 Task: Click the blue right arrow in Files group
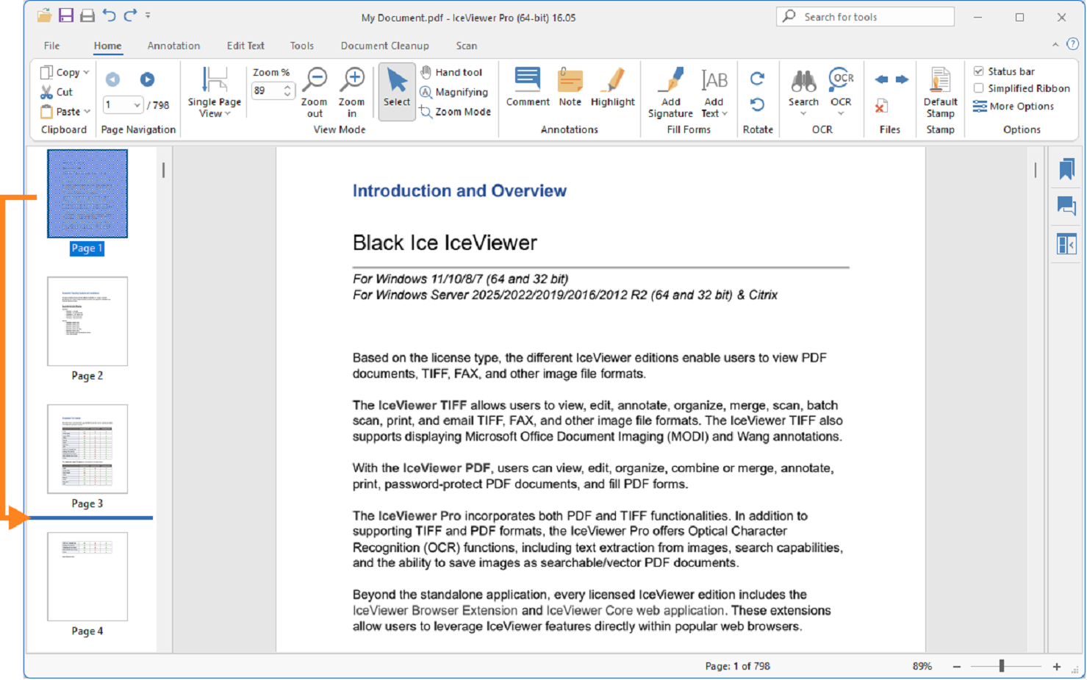[x=902, y=79]
